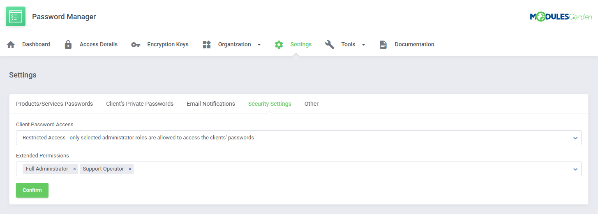Click the Tools wrench icon
Viewport: 598px width, 214px height.
tap(330, 44)
